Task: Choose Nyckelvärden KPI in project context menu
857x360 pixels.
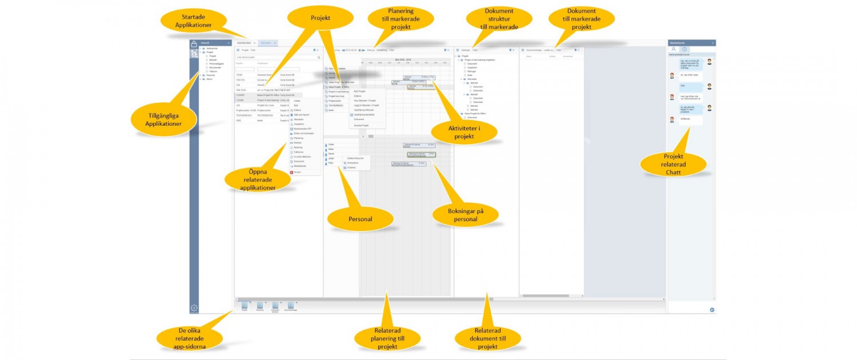Action: pyautogui.click(x=301, y=129)
